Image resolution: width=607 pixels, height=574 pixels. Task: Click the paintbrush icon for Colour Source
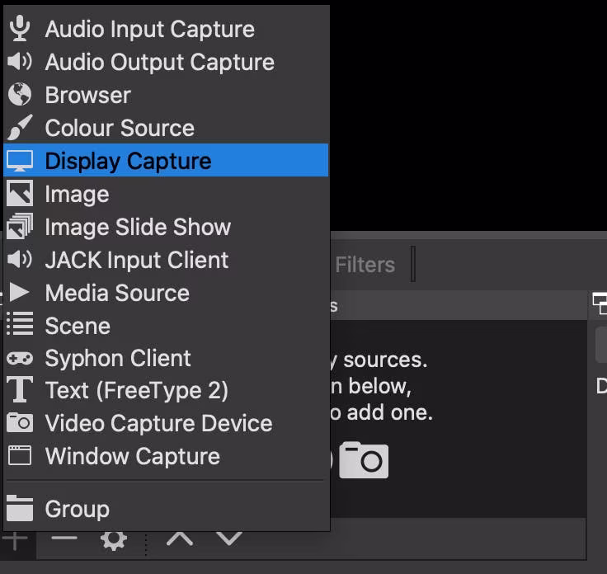coord(19,128)
